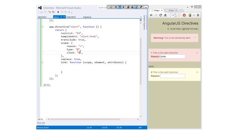The width and height of the screenshot is (238, 134).
Task: Collapse the app.directive code block
Action: coord(42,27)
